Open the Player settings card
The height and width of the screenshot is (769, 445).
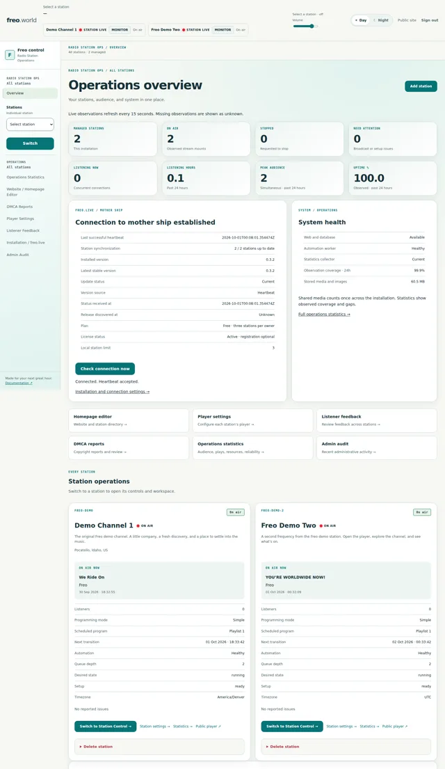(x=253, y=420)
